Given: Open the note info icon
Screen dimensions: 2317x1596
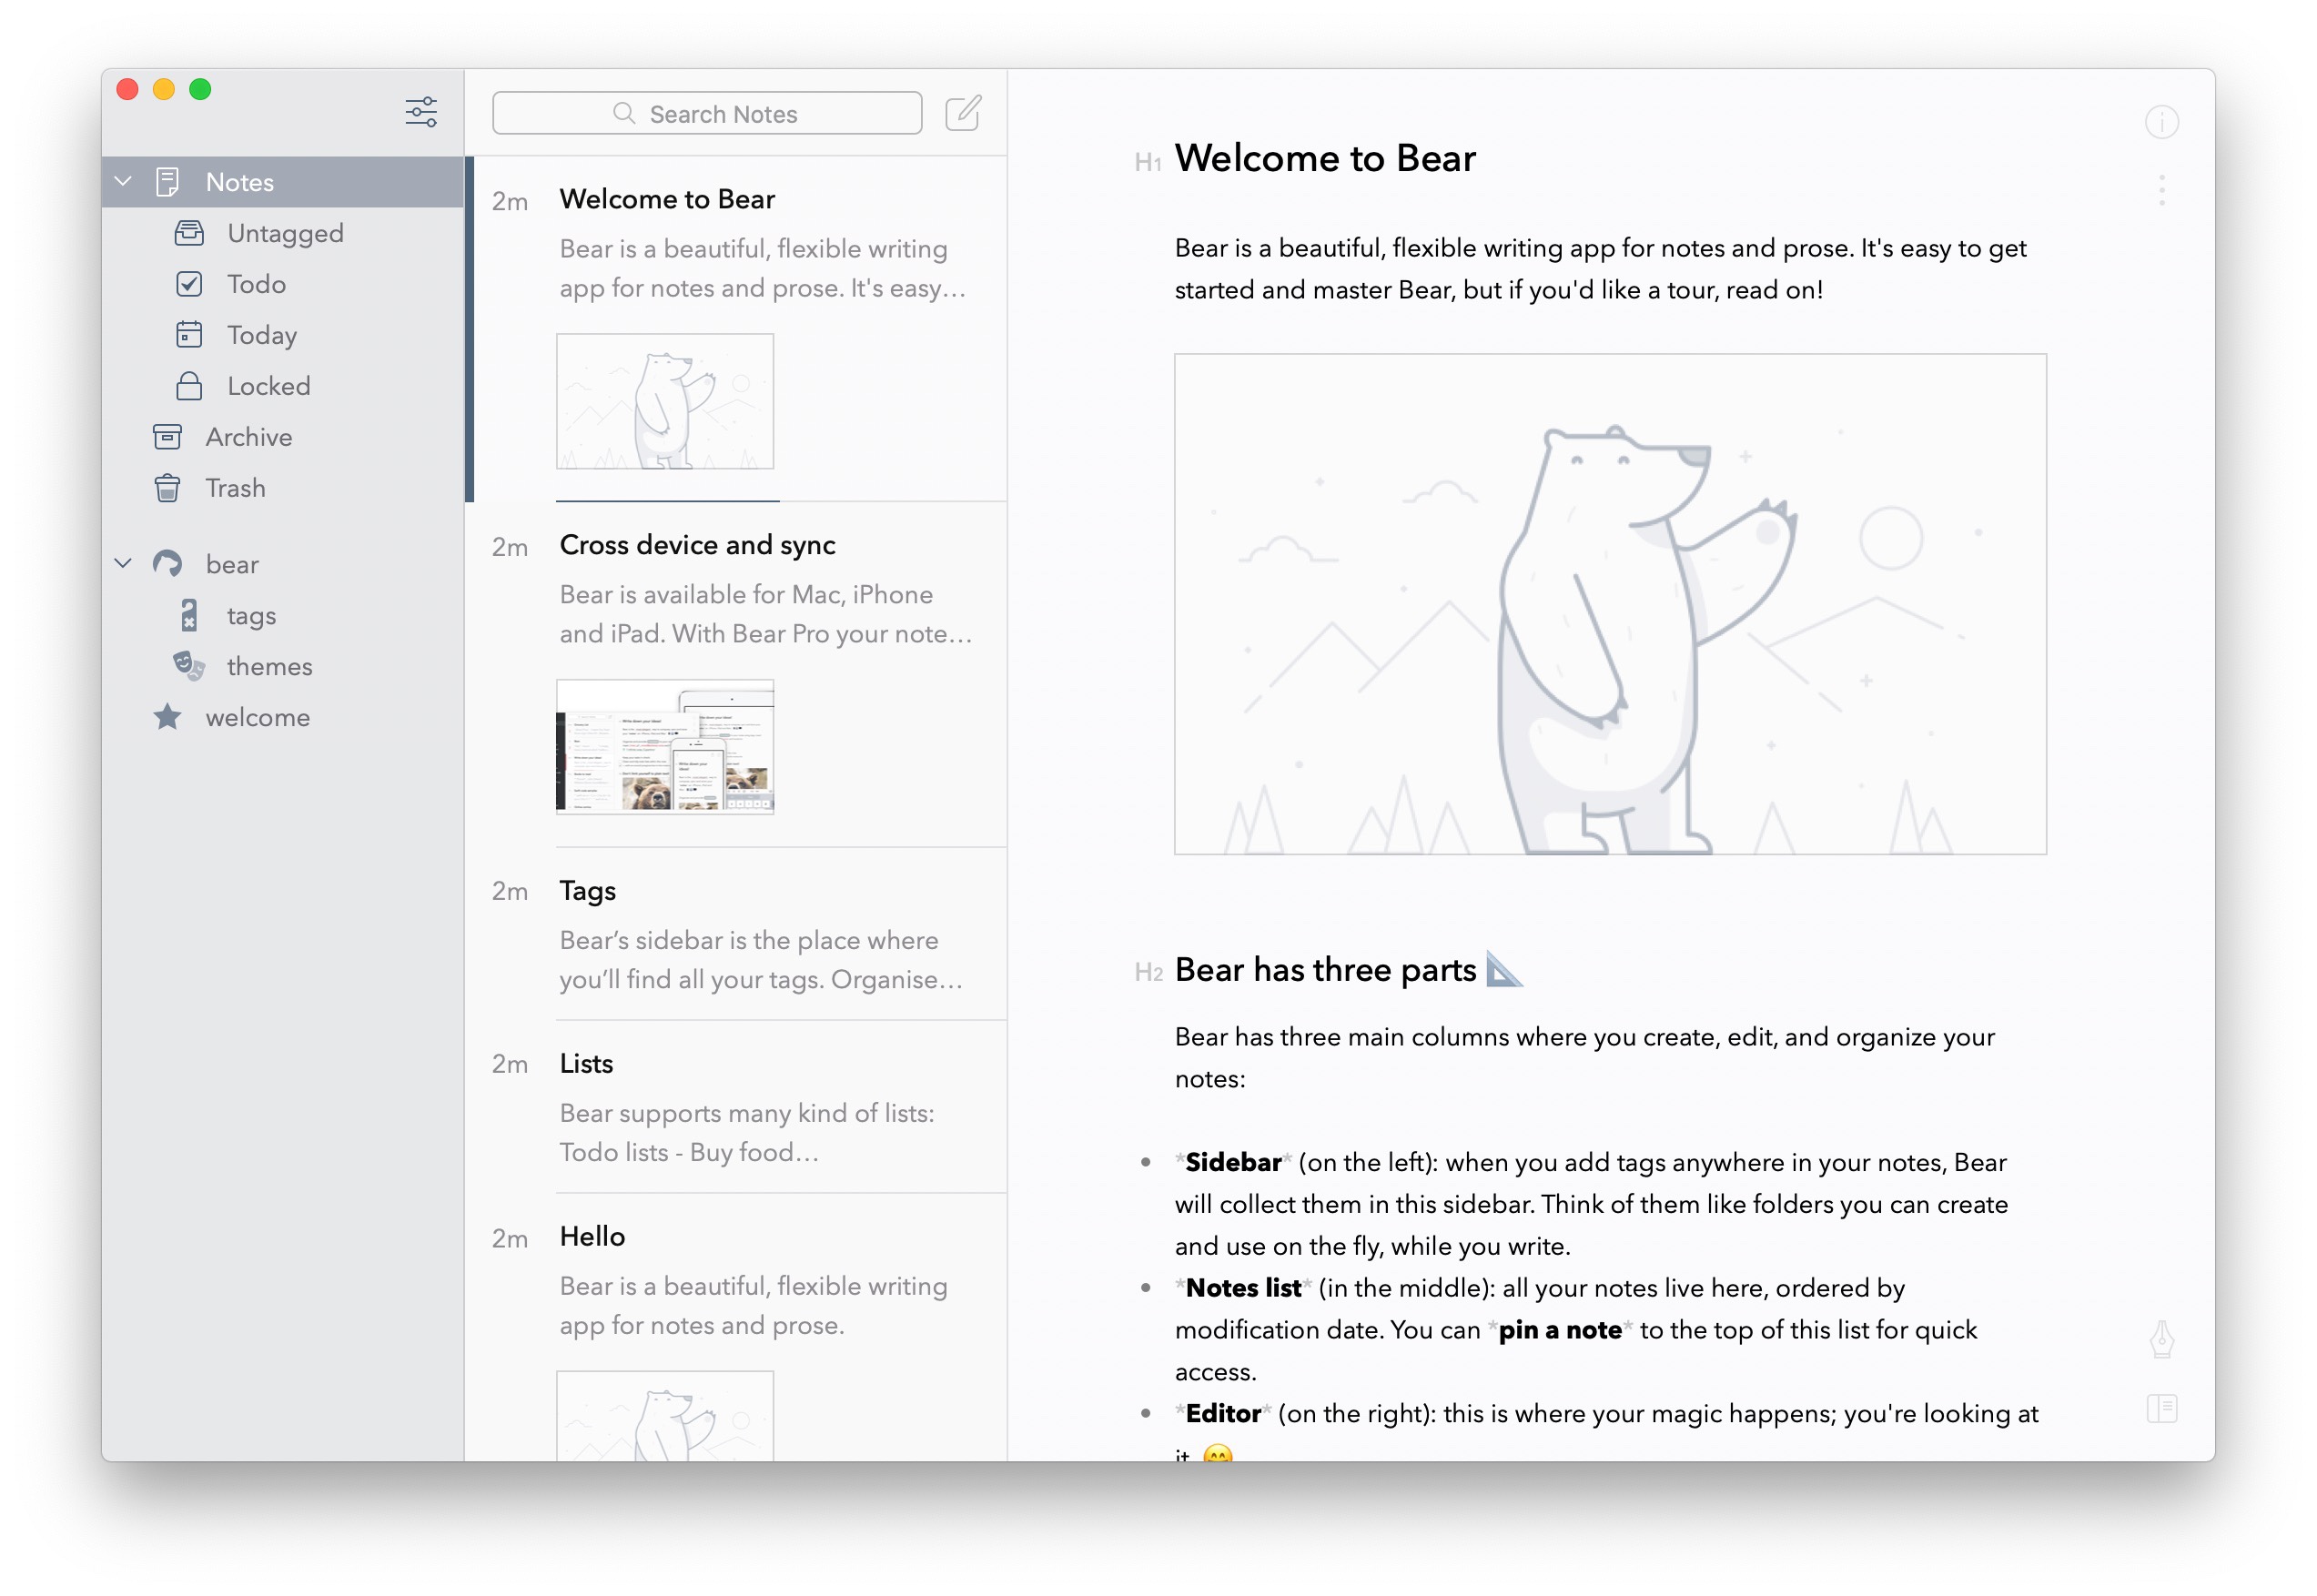Looking at the screenshot, I should click(2161, 122).
